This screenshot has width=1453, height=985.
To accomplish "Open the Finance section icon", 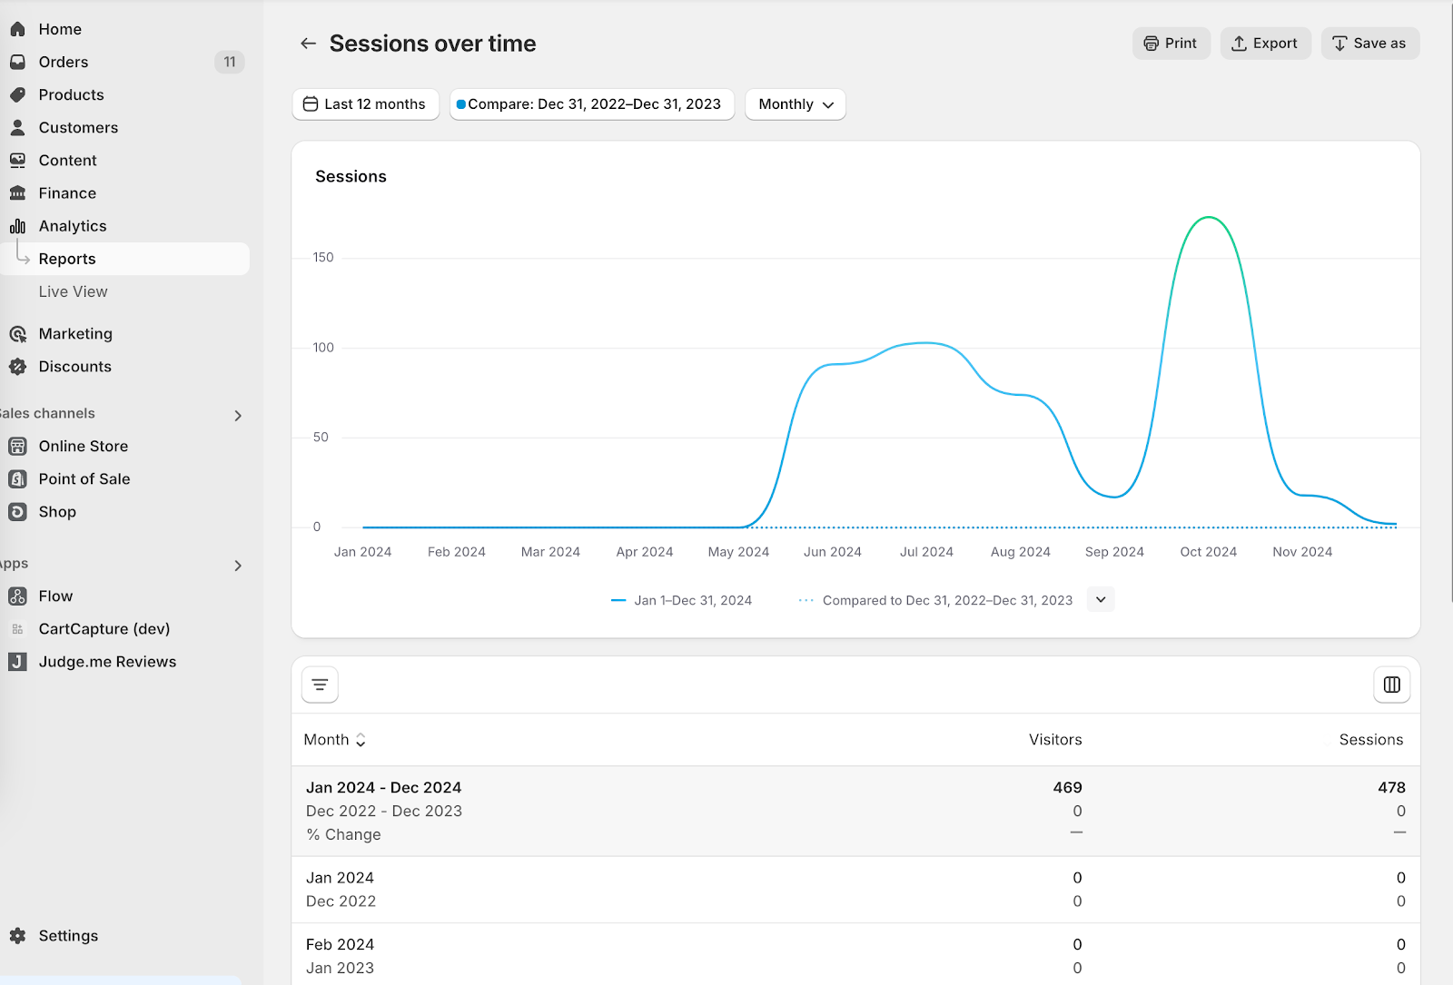I will [x=18, y=192].
